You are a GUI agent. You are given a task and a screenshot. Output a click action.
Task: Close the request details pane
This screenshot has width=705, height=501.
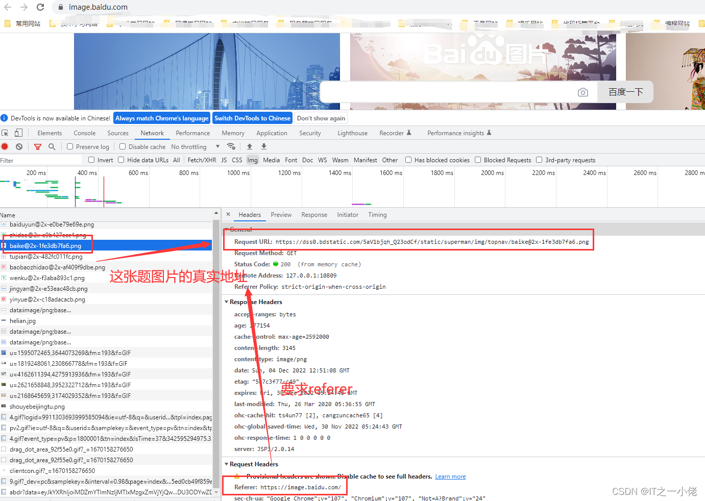point(228,214)
